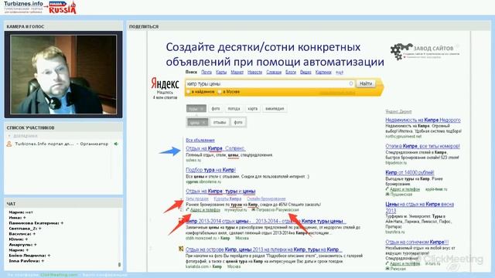
Task: Click chat message from Василиса
Action: (x=22, y=234)
